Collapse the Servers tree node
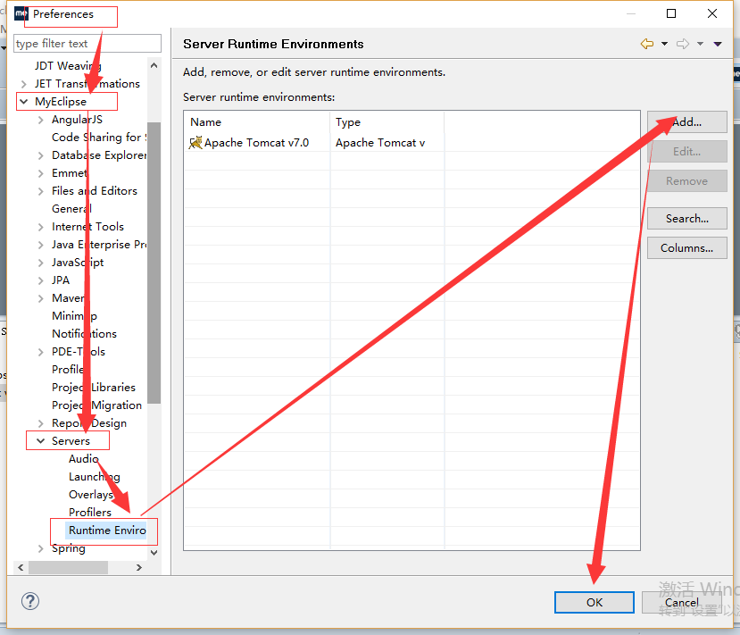Viewport: 740px width, 635px height. coord(40,441)
